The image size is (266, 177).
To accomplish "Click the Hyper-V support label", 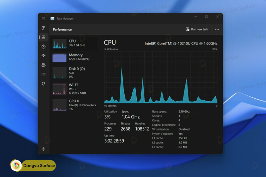I will (x=163, y=134).
